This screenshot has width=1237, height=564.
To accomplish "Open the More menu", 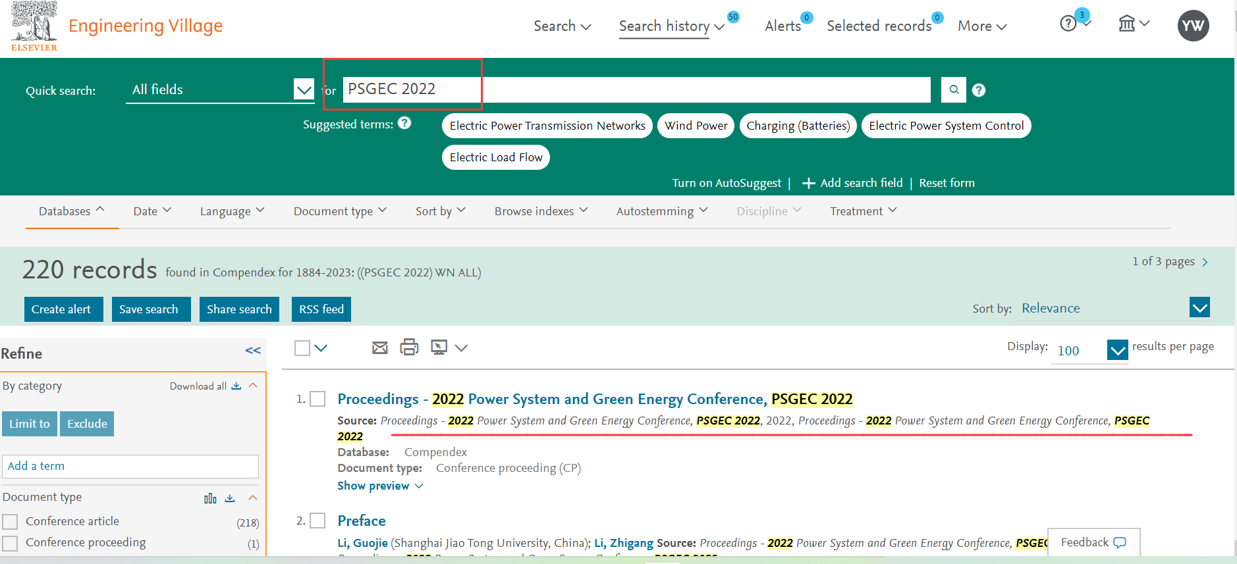I will [982, 26].
